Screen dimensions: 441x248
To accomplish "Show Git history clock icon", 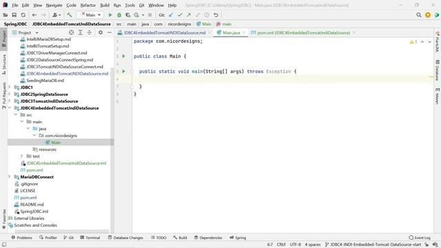I will tap(207, 15).
